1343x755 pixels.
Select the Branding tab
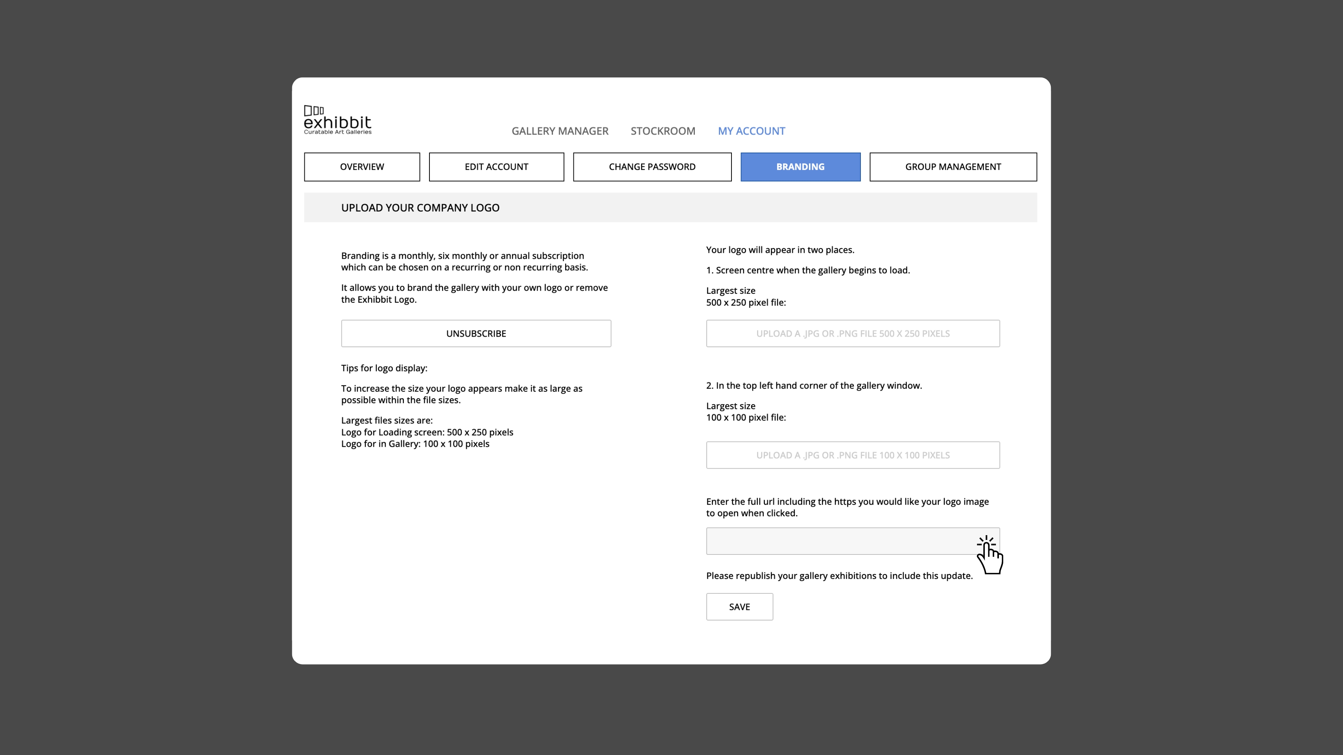point(800,167)
